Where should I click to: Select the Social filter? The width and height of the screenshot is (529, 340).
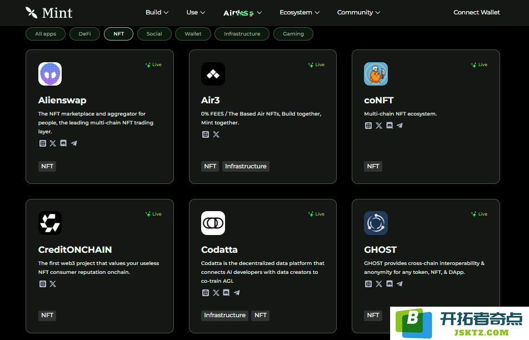[x=154, y=34]
